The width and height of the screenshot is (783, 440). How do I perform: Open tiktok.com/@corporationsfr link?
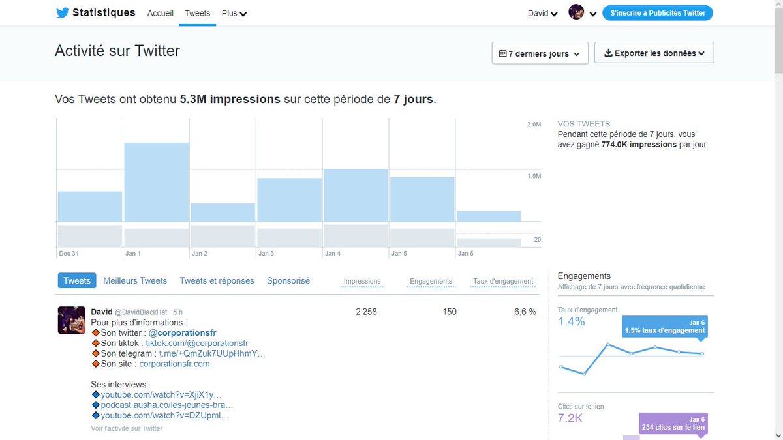(197, 343)
